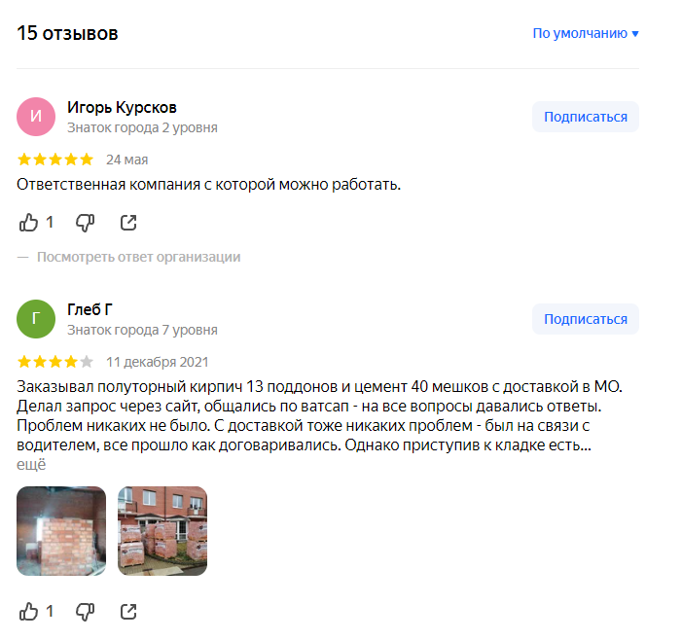Screen dimensions: 682x640
Task: Click the four-star rating on Глеб's review
Action: pos(55,362)
